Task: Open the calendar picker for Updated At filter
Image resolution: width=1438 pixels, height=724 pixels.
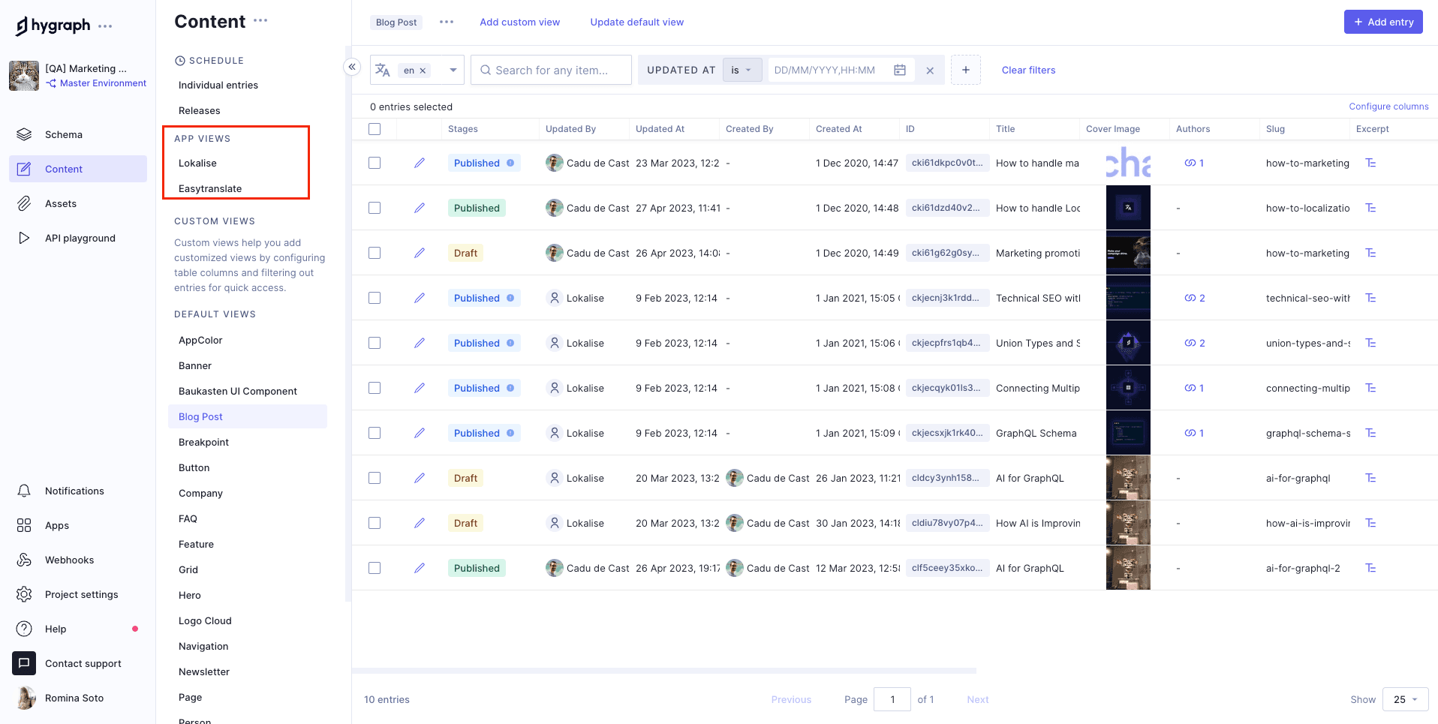Action: click(899, 69)
